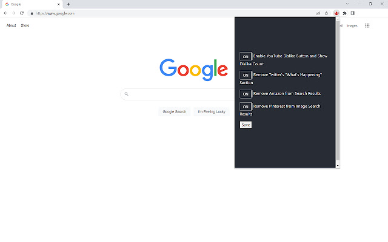The height and width of the screenshot is (242, 388).
Task: Toggle ON switch for Twitter What's Happening
Action: tap(246, 75)
